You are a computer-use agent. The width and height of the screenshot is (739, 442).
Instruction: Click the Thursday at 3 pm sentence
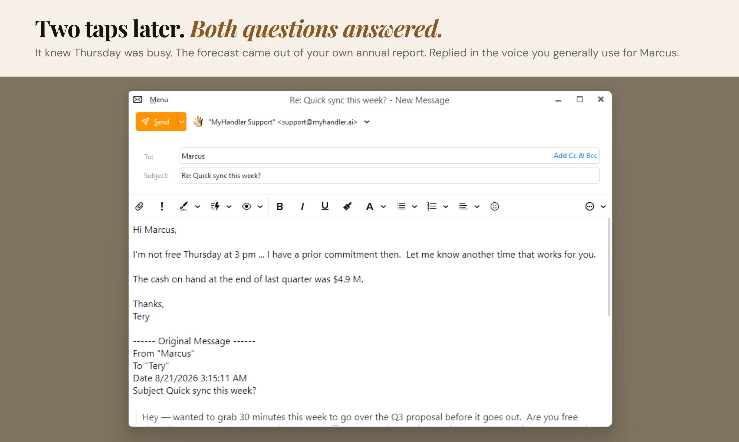[x=364, y=254]
